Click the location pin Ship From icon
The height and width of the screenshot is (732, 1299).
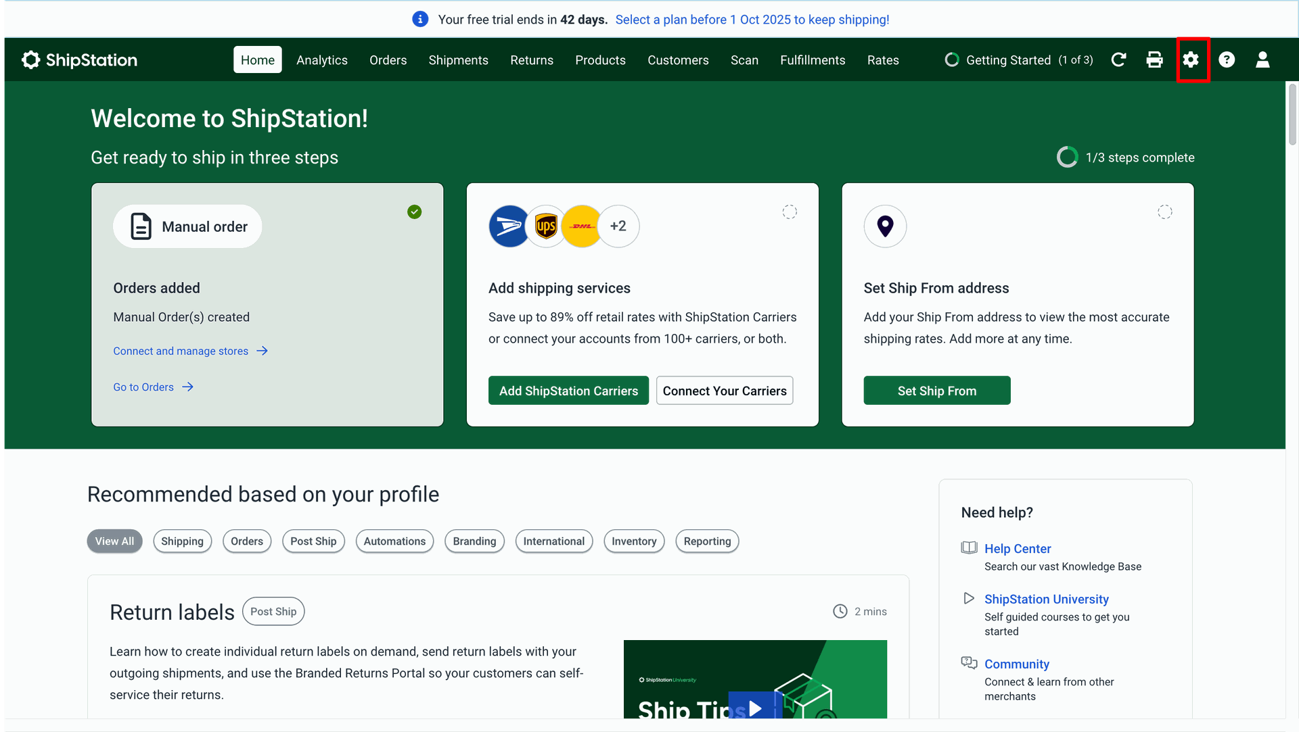885,226
